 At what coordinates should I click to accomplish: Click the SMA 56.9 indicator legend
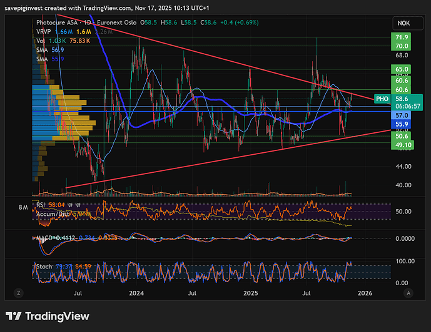pos(43,49)
